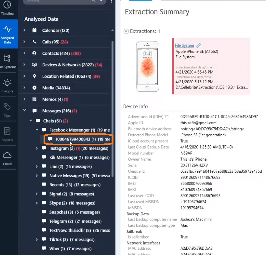Open the Tags sidebar section
The height and width of the screenshot is (255, 266).
(x=7, y=110)
